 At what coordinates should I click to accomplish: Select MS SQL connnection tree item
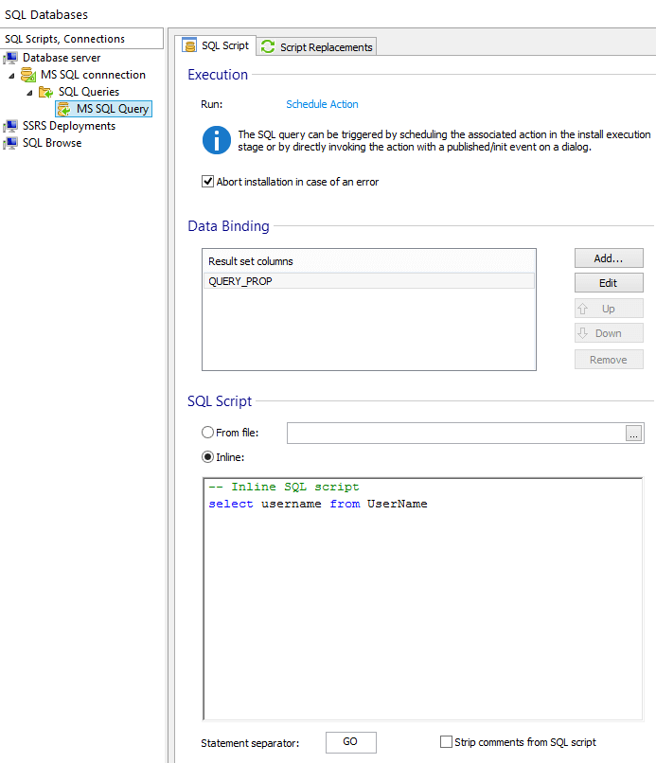[x=93, y=75]
